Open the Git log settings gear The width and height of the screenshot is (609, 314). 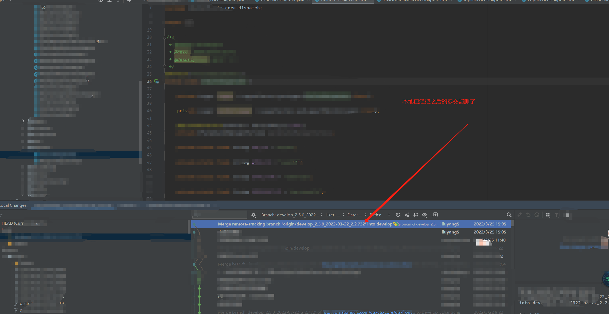pos(253,215)
